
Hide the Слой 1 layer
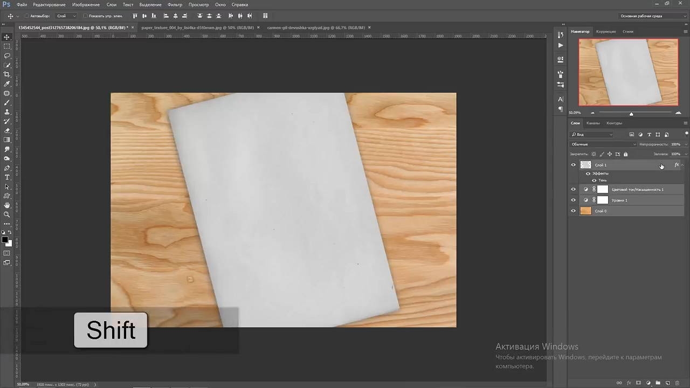click(574, 165)
